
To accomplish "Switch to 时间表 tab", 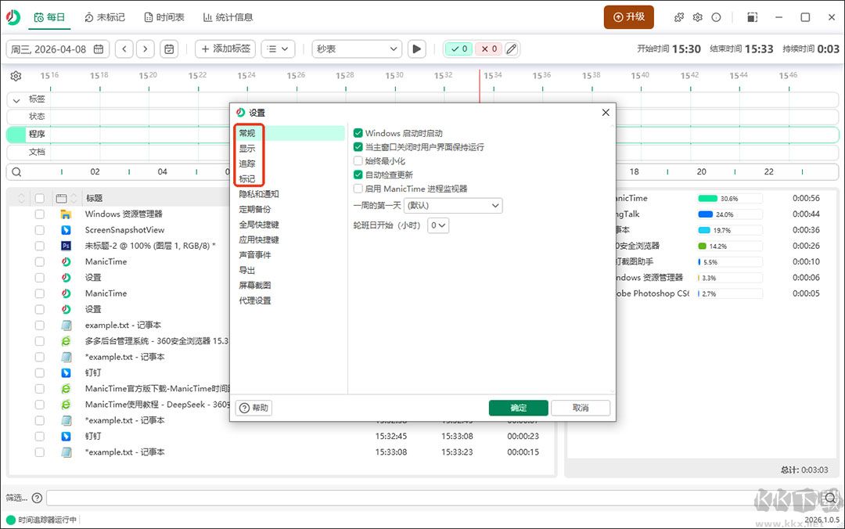I will pyautogui.click(x=164, y=17).
